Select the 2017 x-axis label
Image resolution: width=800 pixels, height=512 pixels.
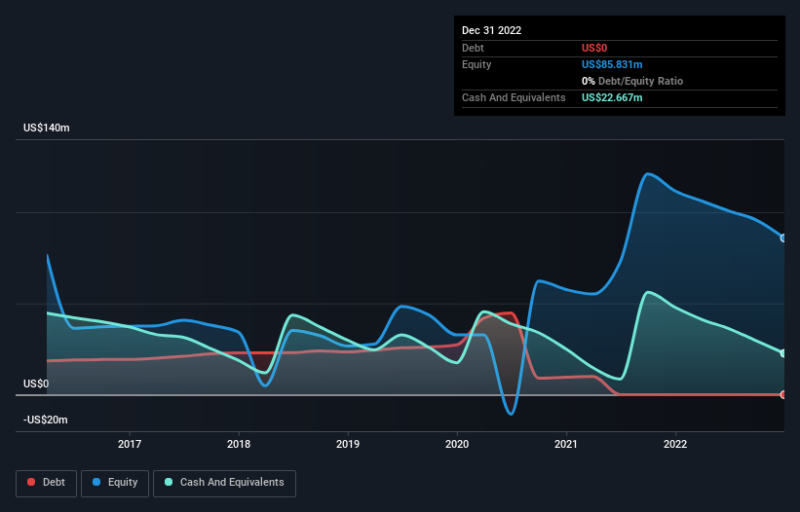point(130,444)
